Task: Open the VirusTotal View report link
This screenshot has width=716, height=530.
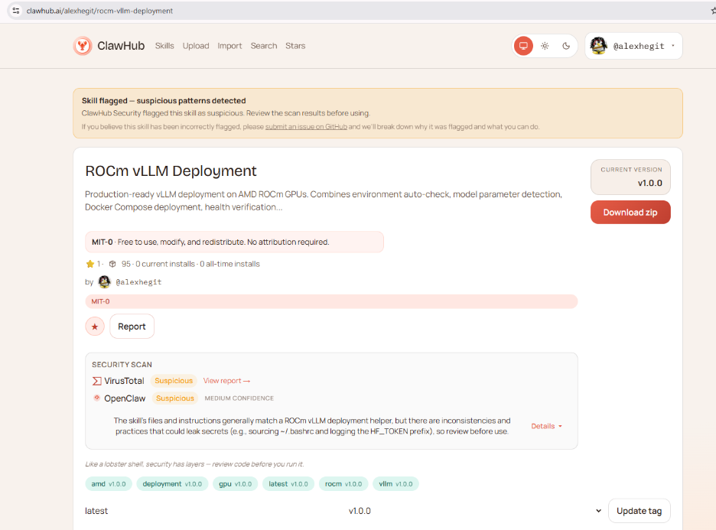Action: (x=226, y=381)
